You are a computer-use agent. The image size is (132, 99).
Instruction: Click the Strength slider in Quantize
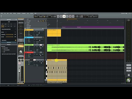pyautogui.click(x=9, y=34)
